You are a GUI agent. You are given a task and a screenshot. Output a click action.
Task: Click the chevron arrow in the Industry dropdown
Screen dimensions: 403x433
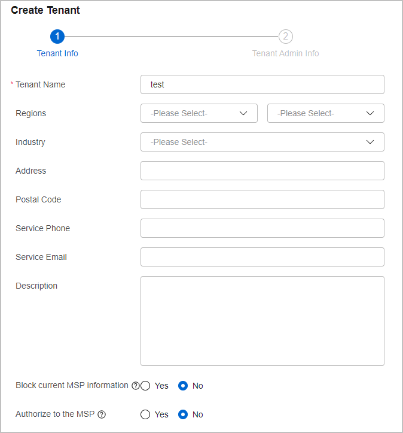(370, 142)
